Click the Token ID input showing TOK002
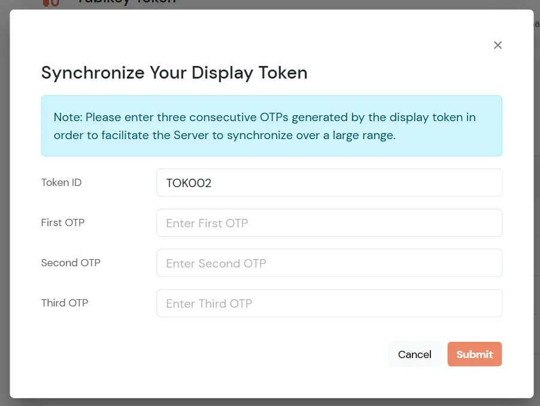 coord(329,182)
